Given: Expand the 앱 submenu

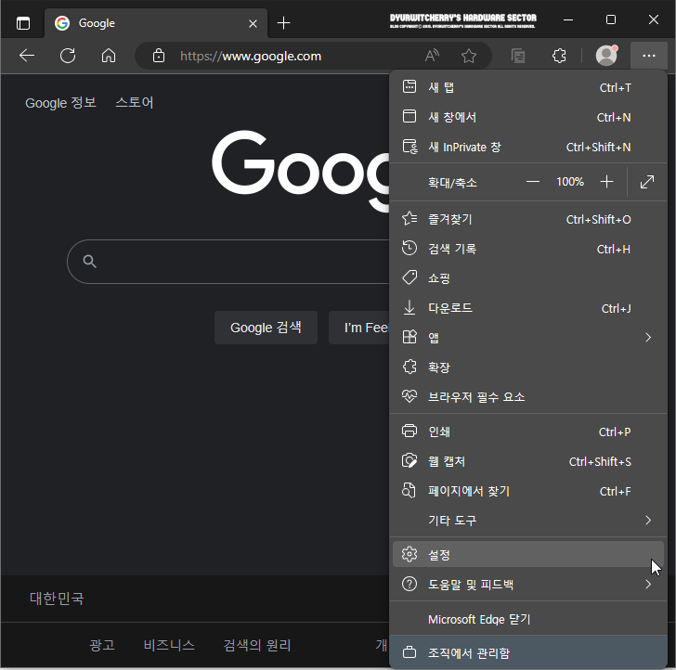Looking at the screenshot, I should click(528, 338).
